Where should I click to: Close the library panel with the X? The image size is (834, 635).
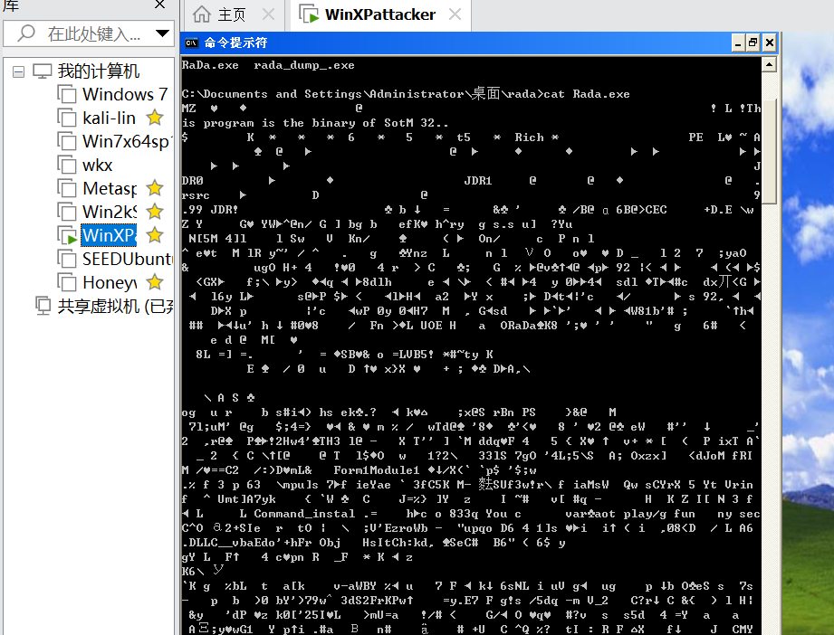[x=159, y=5]
